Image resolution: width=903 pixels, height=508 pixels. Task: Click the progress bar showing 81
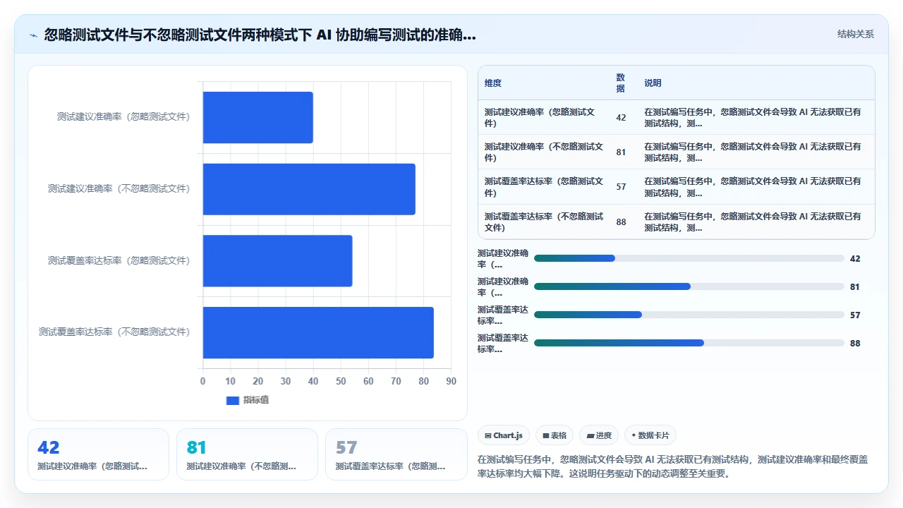tap(689, 286)
